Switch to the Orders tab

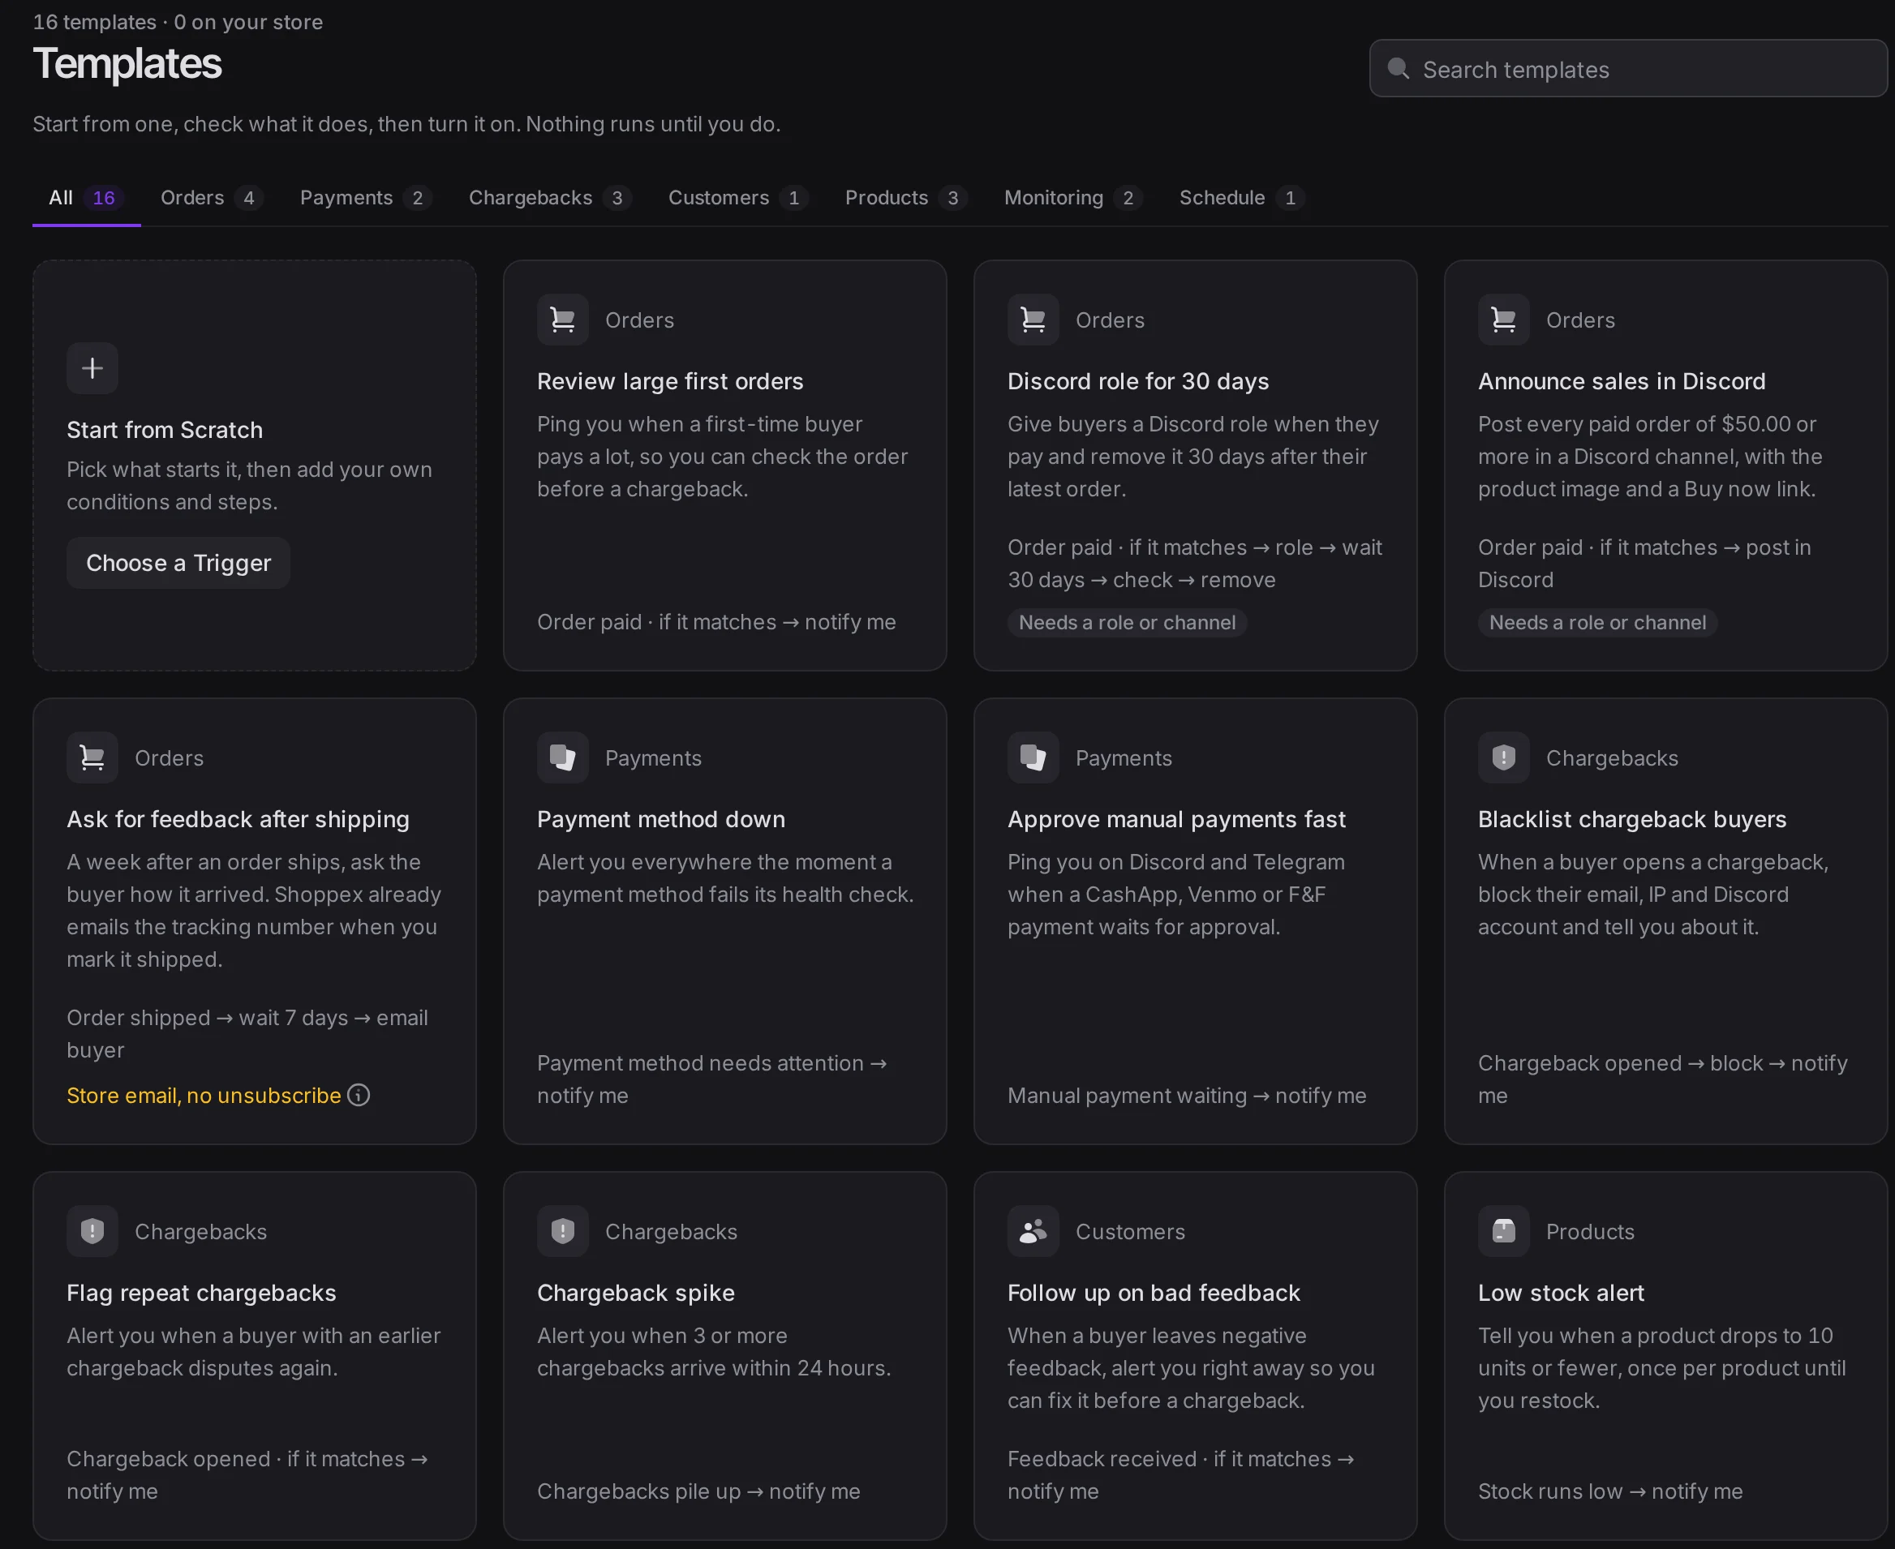coord(211,198)
